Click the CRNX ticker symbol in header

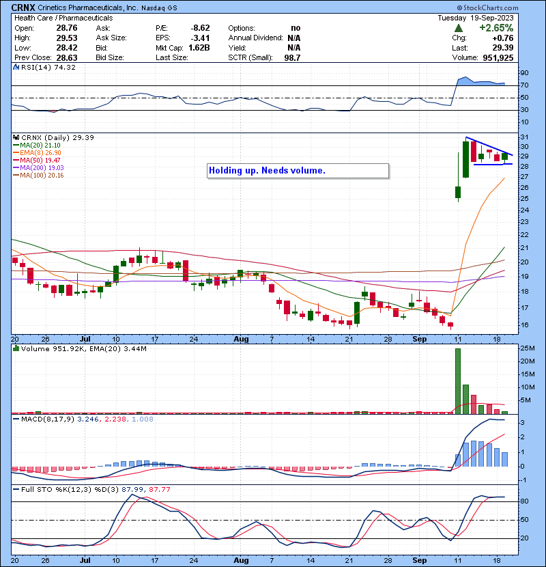pyautogui.click(x=23, y=8)
